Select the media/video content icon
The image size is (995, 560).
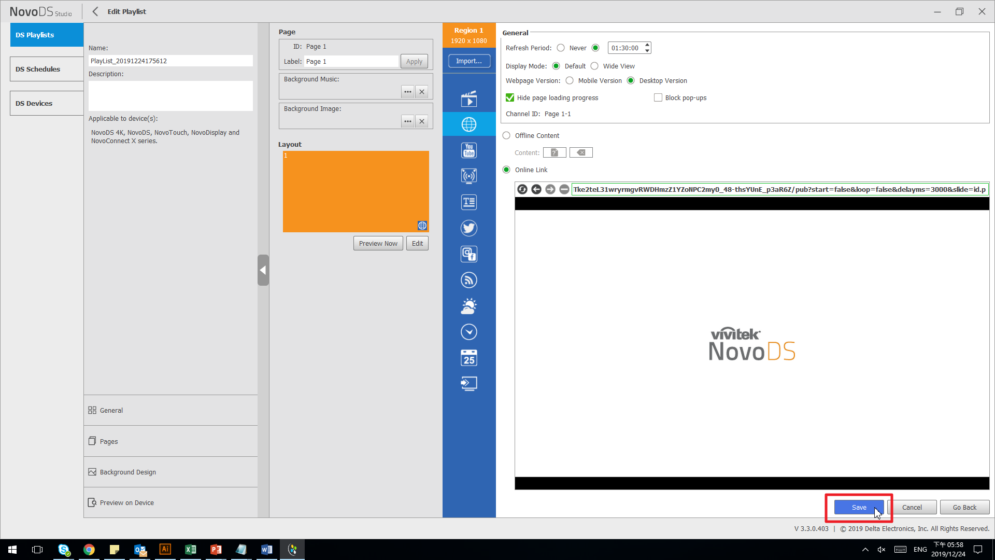click(x=469, y=99)
